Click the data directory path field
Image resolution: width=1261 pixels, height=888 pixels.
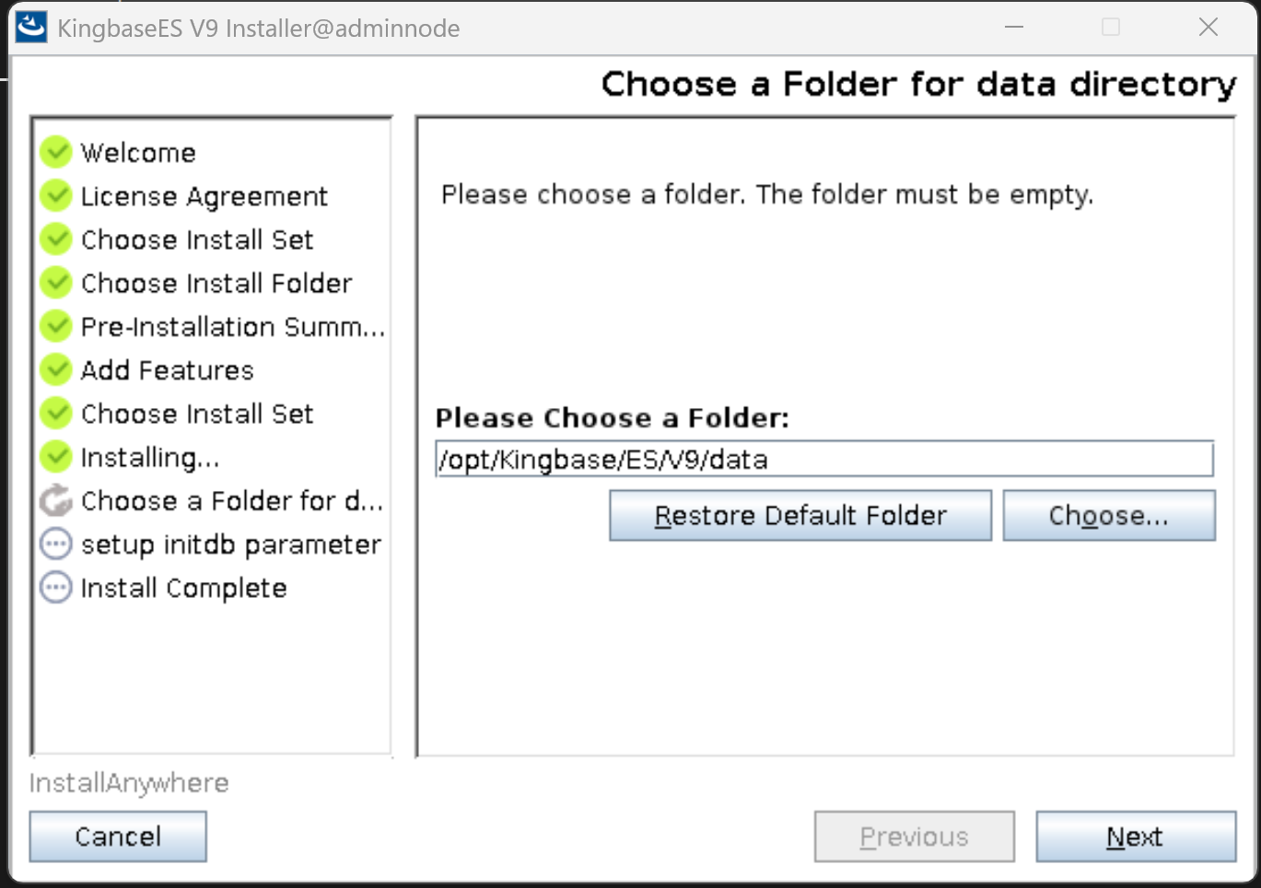point(823,459)
